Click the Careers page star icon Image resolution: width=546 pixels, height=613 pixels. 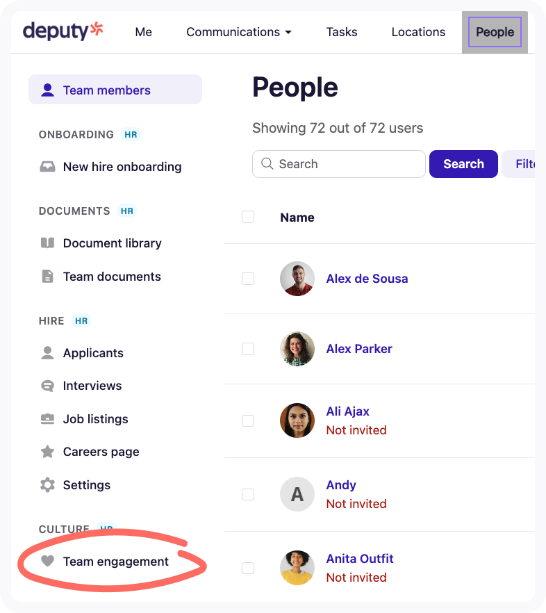click(x=47, y=452)
